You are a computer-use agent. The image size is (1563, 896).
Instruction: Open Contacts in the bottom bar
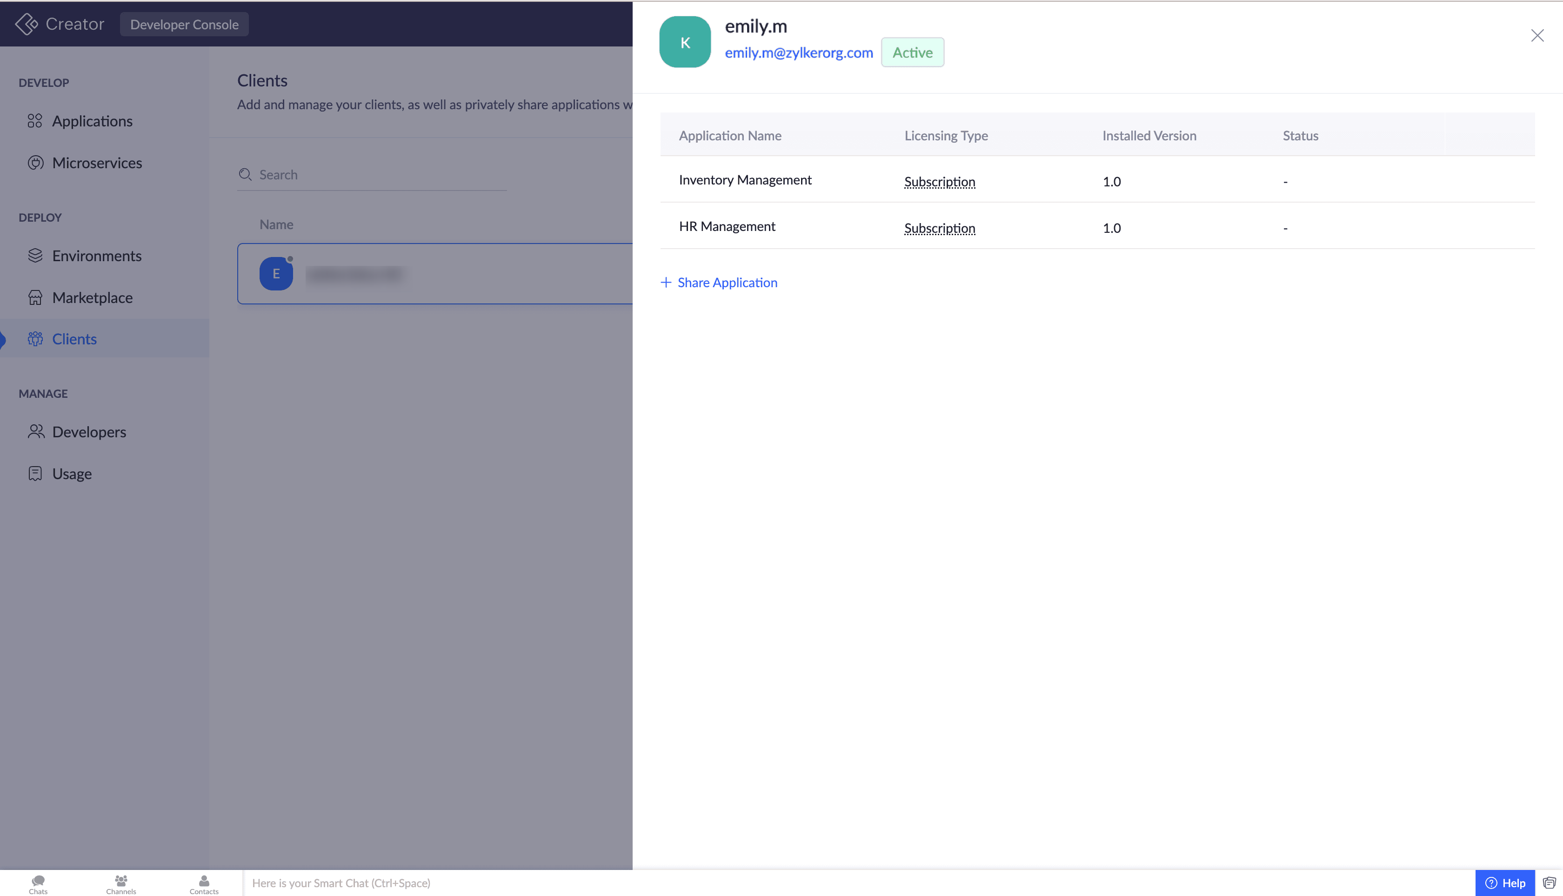(204, 884)
